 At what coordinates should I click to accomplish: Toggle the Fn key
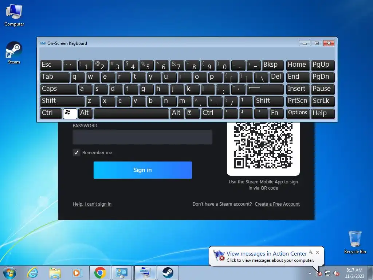pyautogui.click(x=276, y=114)
